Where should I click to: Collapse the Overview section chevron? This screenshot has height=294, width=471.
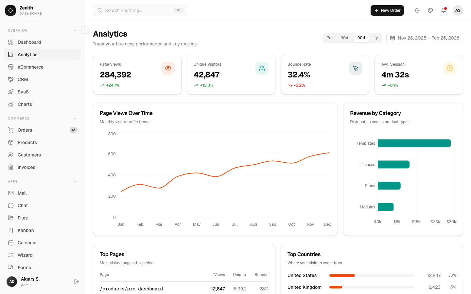[x=76, y=30]
